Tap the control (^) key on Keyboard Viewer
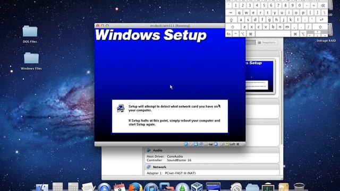The image size is (340, 191). tap(235, 34)
